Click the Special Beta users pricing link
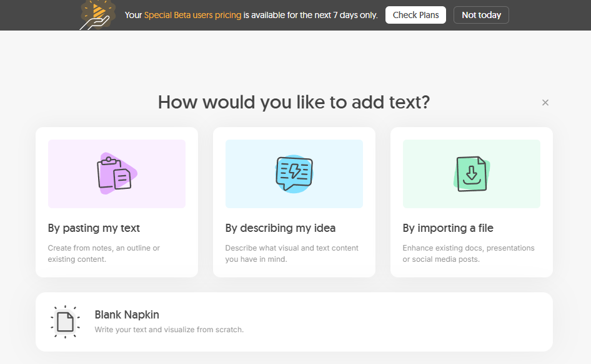Screen dimensions: 591x364 click(x=192, y=15)
